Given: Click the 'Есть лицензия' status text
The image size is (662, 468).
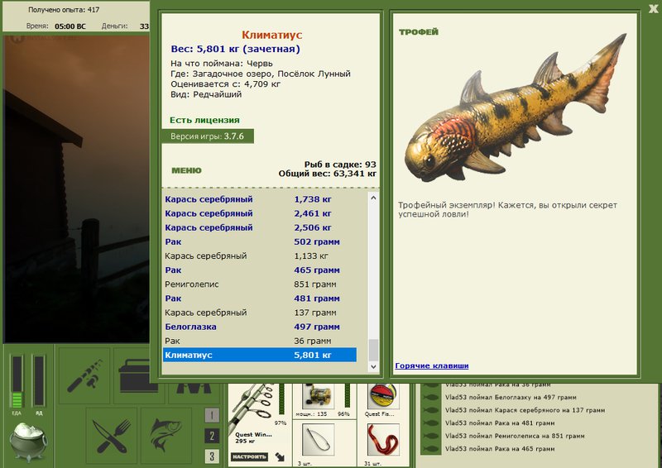Looking at the screenshot, I should (x=204, y=120).
